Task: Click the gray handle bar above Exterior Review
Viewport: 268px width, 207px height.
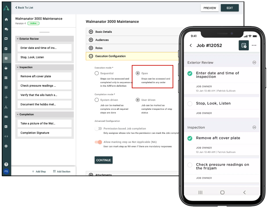Action: point(44,32)
